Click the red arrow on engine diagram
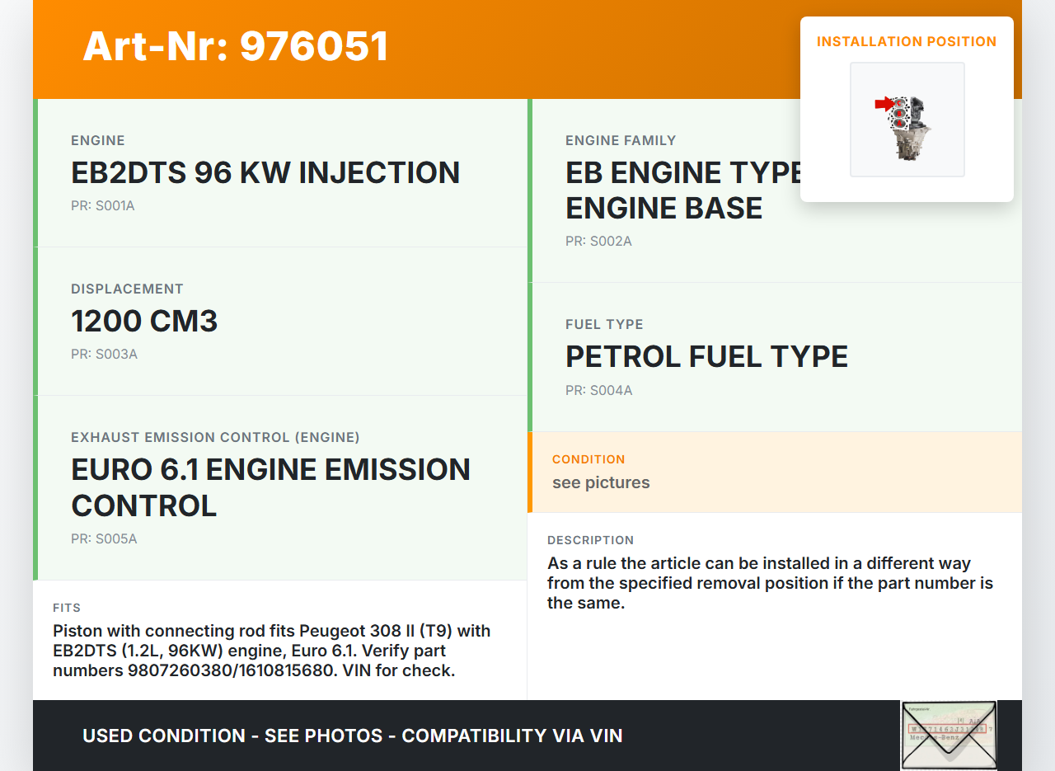 pos(883,104)
